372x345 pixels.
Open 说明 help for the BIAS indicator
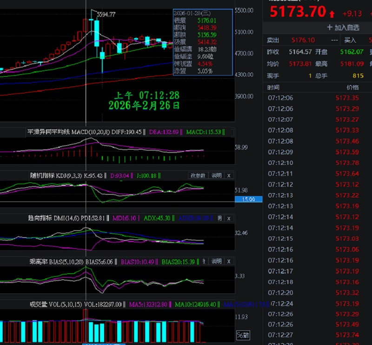click(x=216, y=261)
